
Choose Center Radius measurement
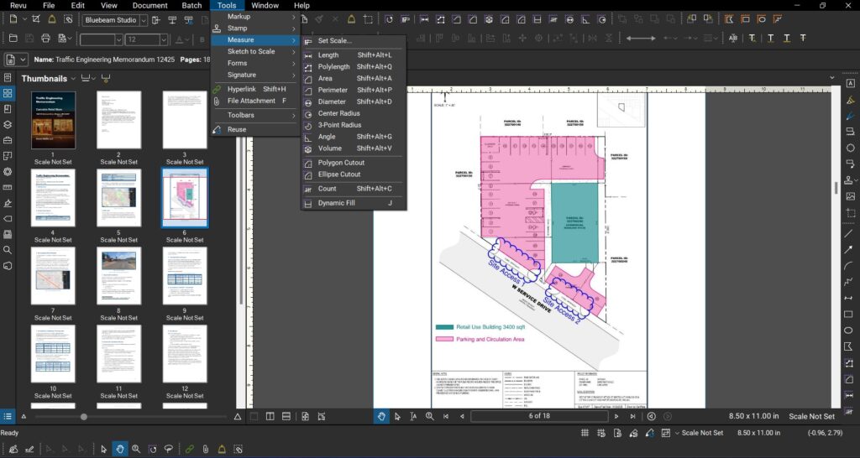point(354,113)
